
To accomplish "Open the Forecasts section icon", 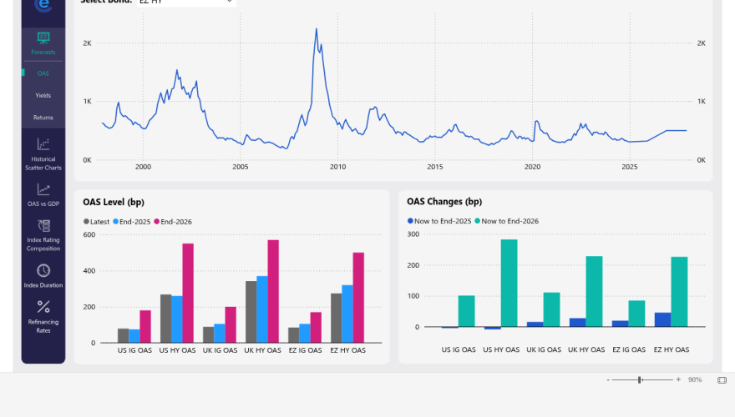I will [43, 38].
